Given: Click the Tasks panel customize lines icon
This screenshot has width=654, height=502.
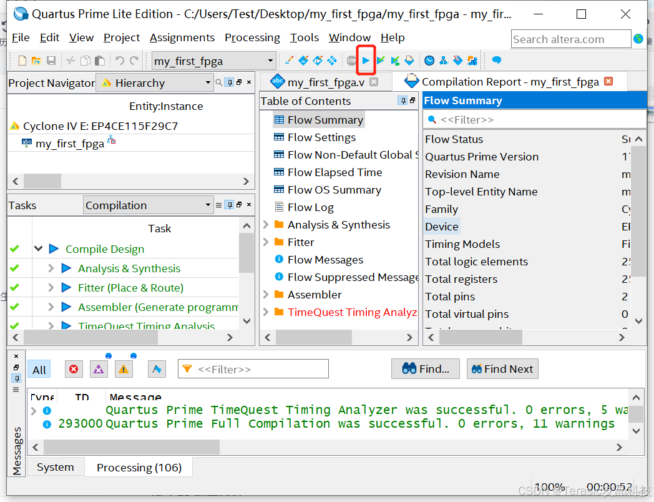Looking at the screenshot, I should coord(218,205).
